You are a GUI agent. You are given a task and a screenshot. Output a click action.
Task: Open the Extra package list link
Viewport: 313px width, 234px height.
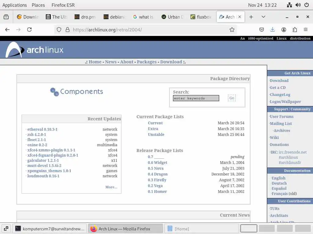coord(153,129)
